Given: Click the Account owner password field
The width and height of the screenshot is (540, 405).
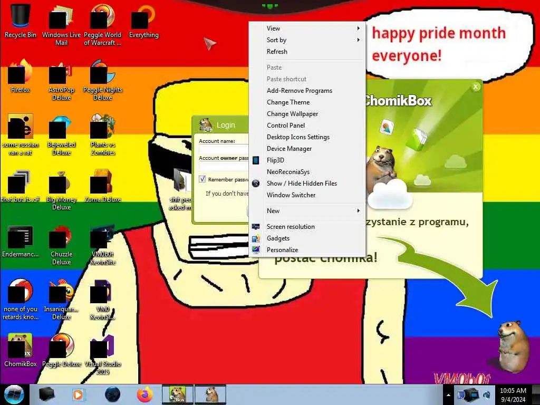Looking at the screenshot, I should point(224,166).
